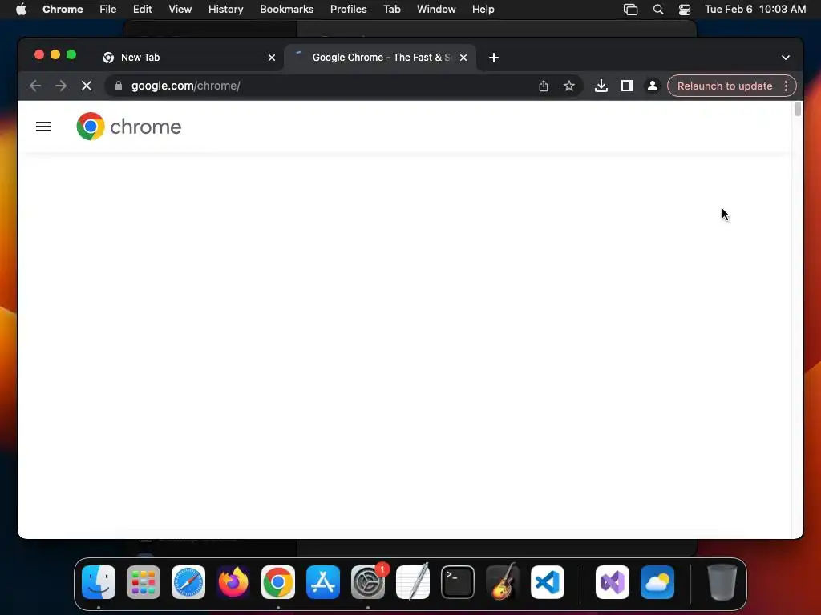The width and height of the screenshot is (821, 615).
Task: Open the File menu
Action: coord(108,9)
